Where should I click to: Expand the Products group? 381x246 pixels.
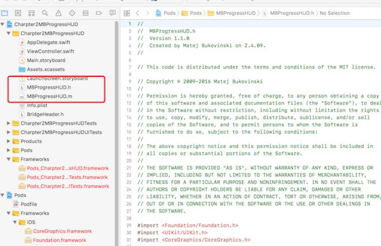pyautogui.click(x=9, y=141)
